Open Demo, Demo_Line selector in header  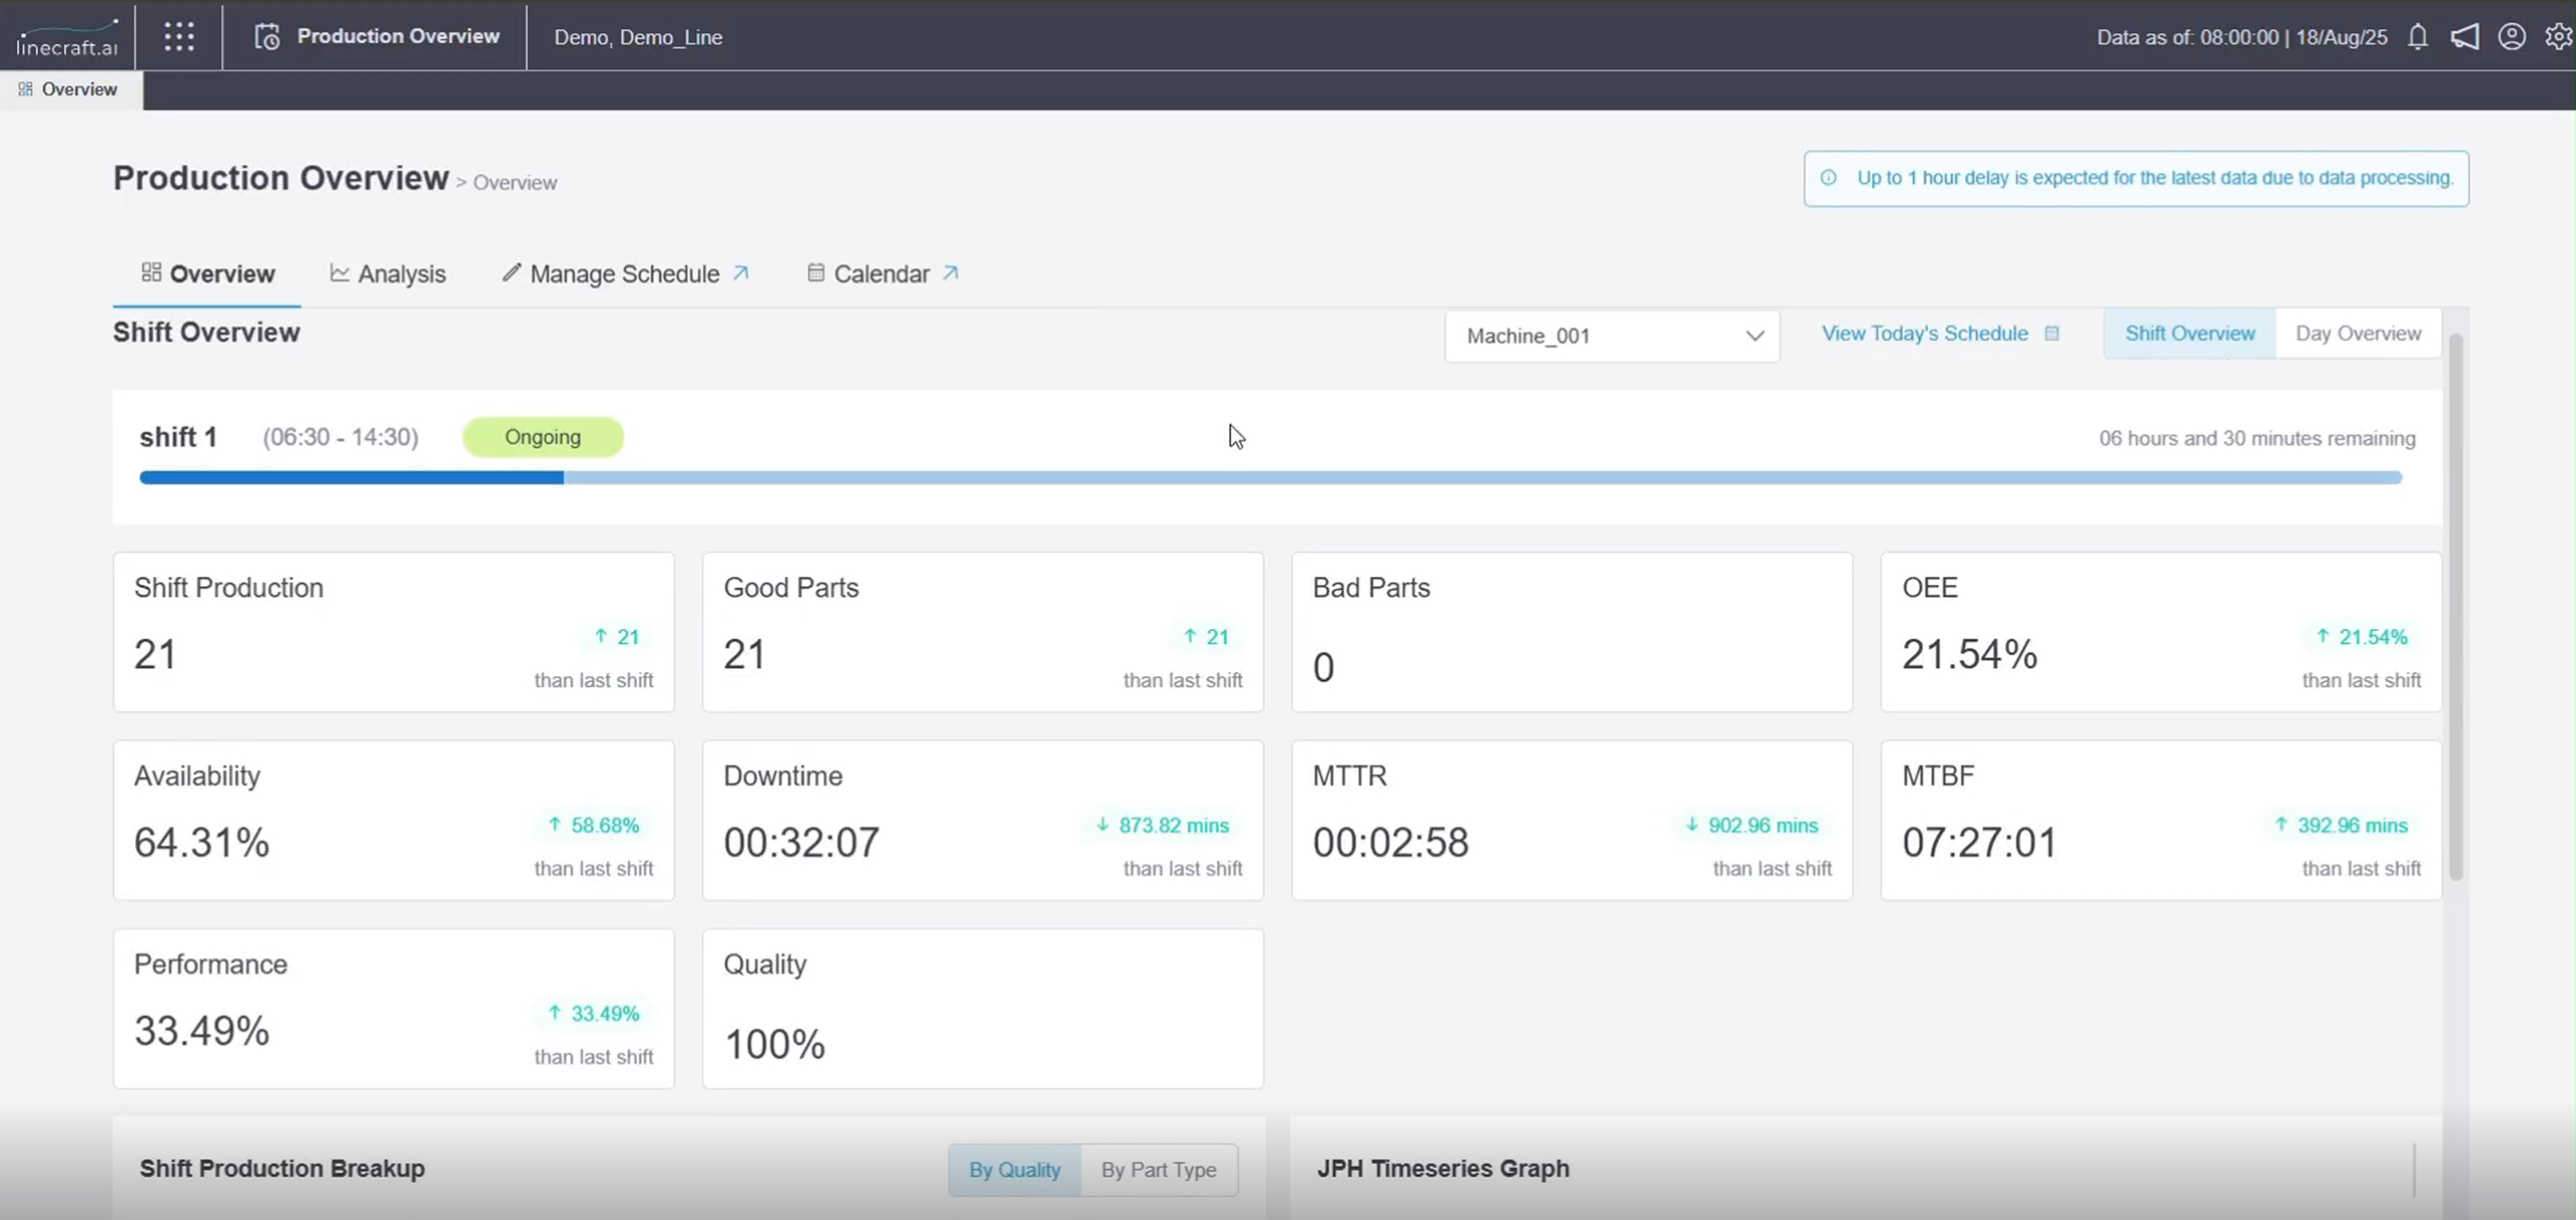638,37
